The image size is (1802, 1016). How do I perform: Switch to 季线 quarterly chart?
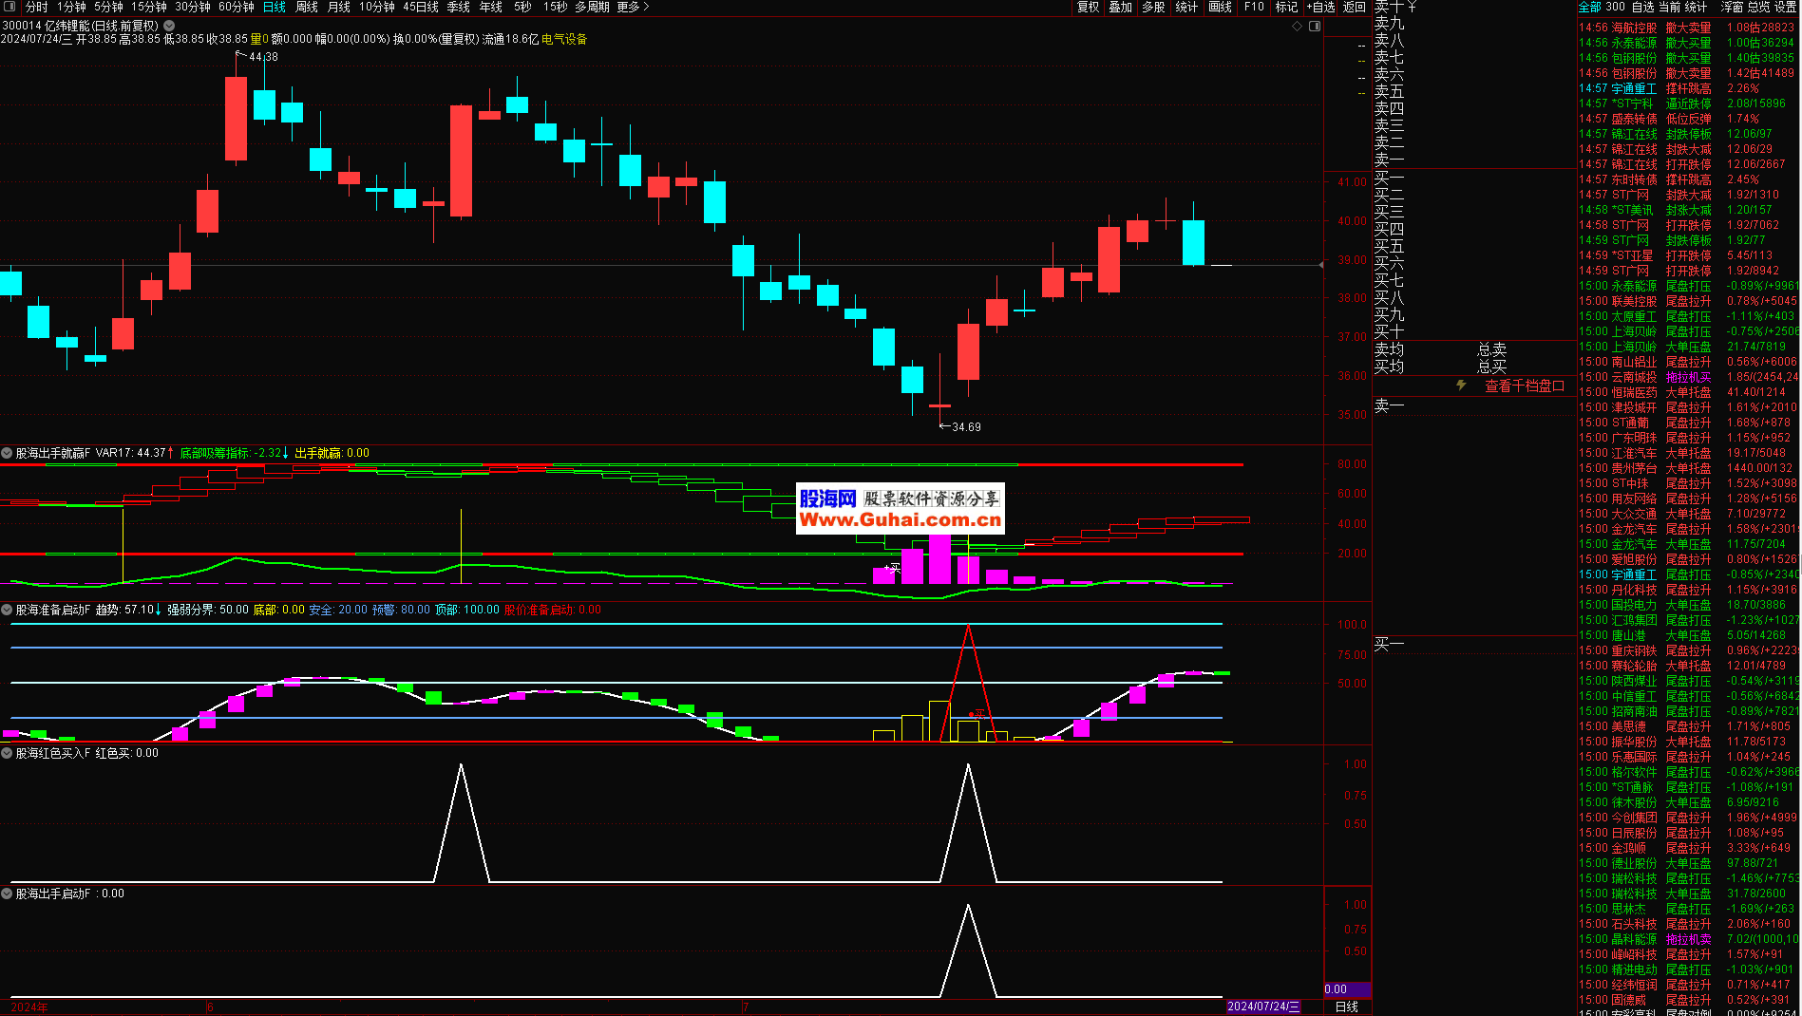tap(459, 7)
